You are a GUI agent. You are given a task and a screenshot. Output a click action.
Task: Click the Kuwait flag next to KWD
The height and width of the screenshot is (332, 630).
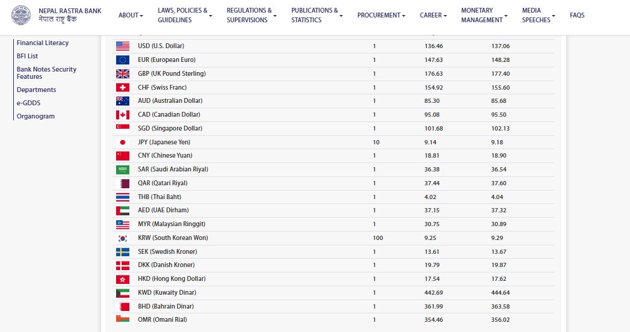[x=123, y=292]
